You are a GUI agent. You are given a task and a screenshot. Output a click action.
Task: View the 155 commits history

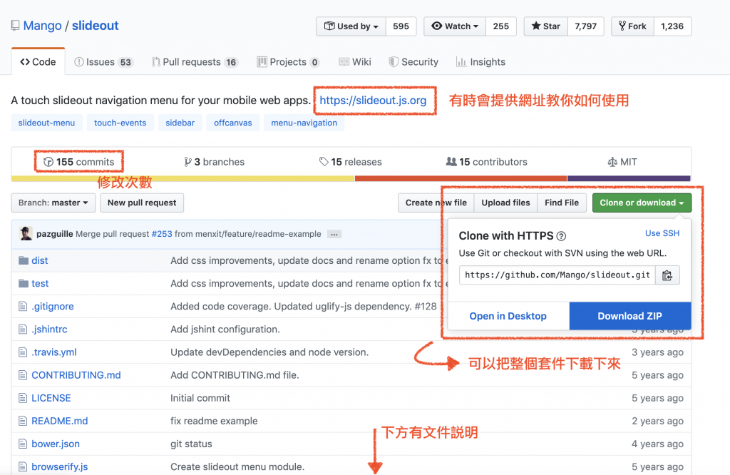78,162
